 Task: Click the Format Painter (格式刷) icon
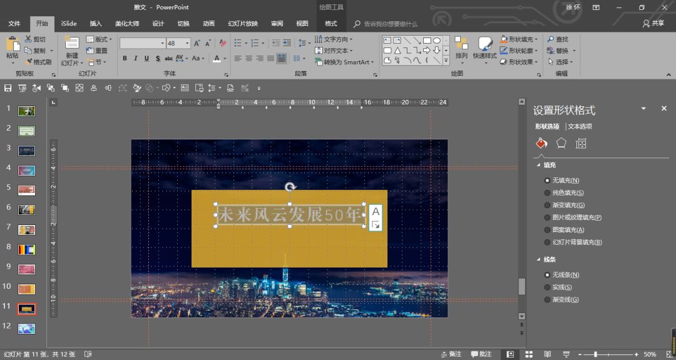(29, 62)
